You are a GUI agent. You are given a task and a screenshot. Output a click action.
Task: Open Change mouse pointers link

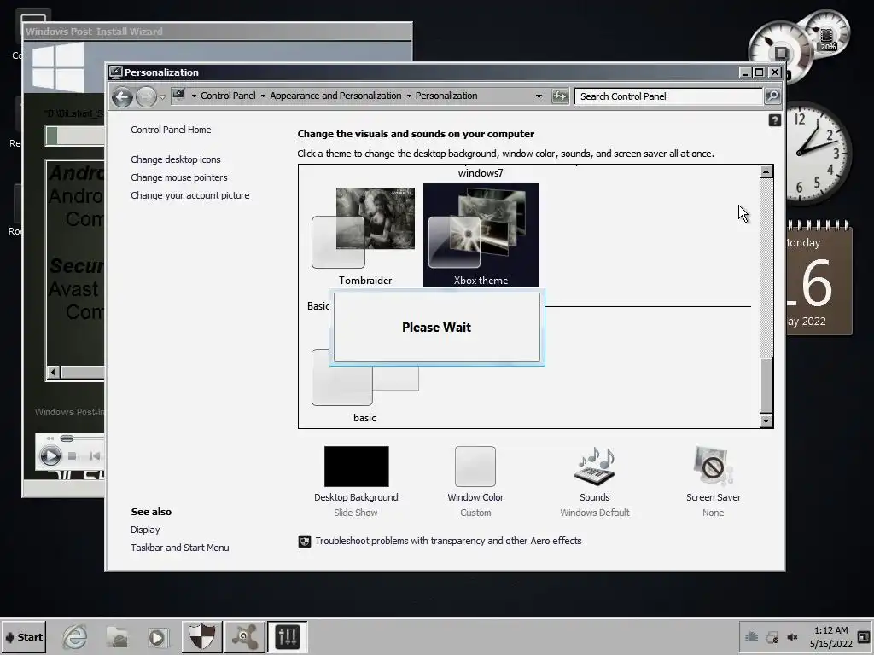coord(179,177)
